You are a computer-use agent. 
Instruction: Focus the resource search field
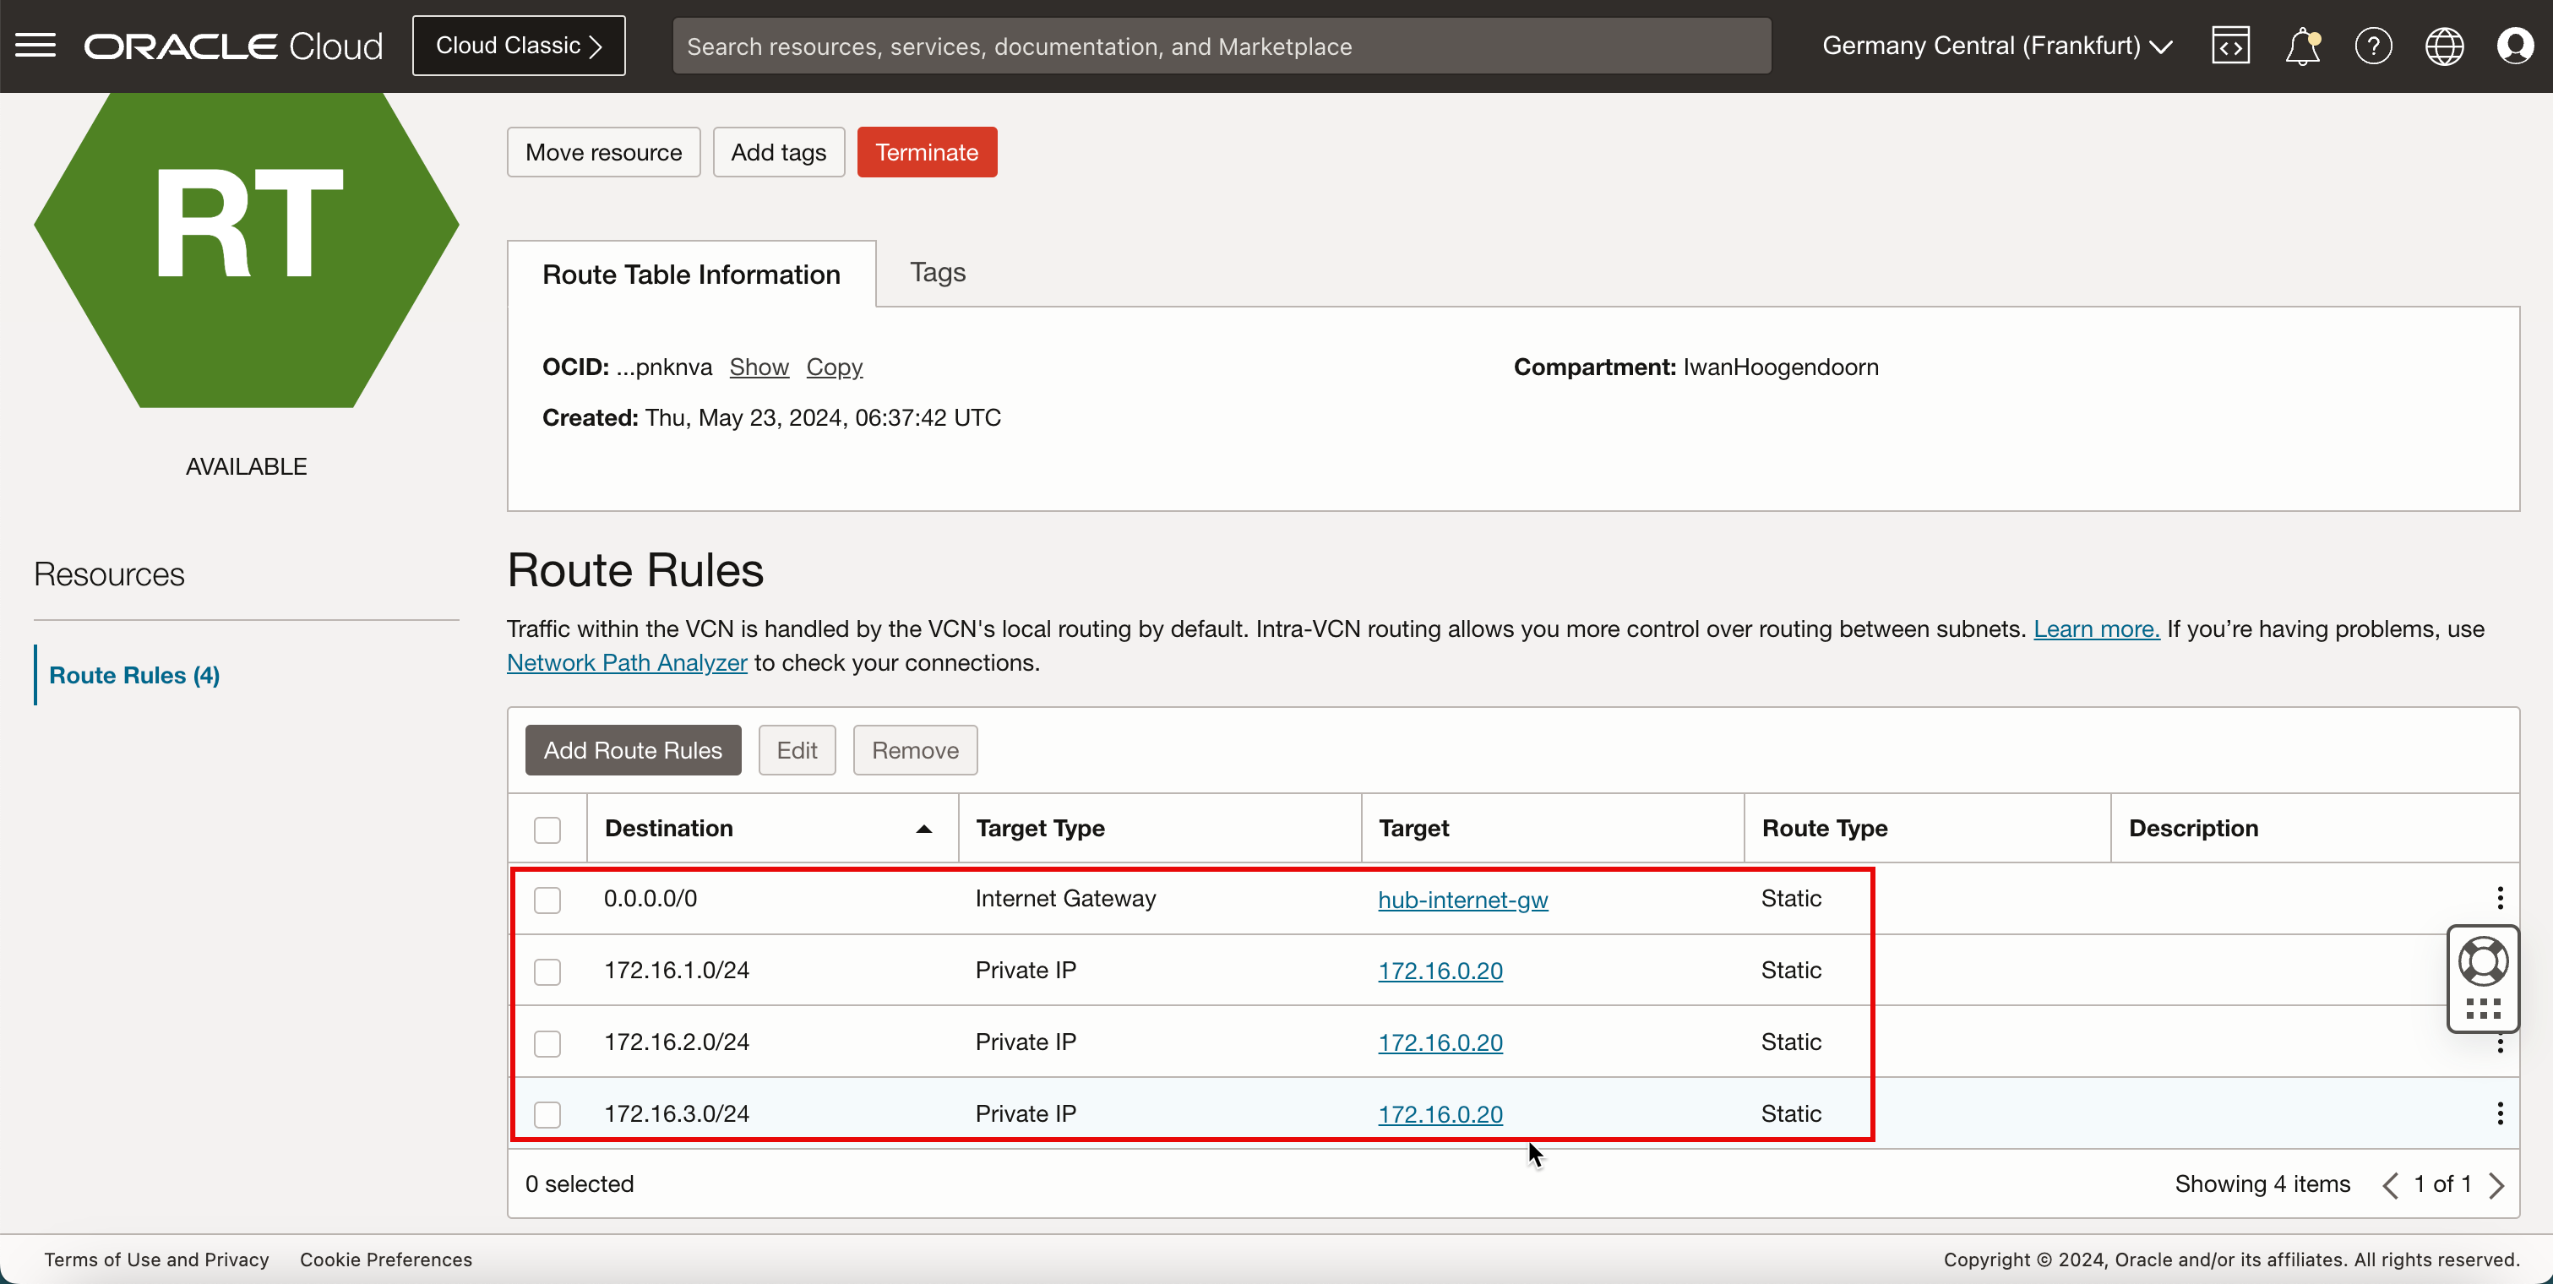[x=1220, y=46]
